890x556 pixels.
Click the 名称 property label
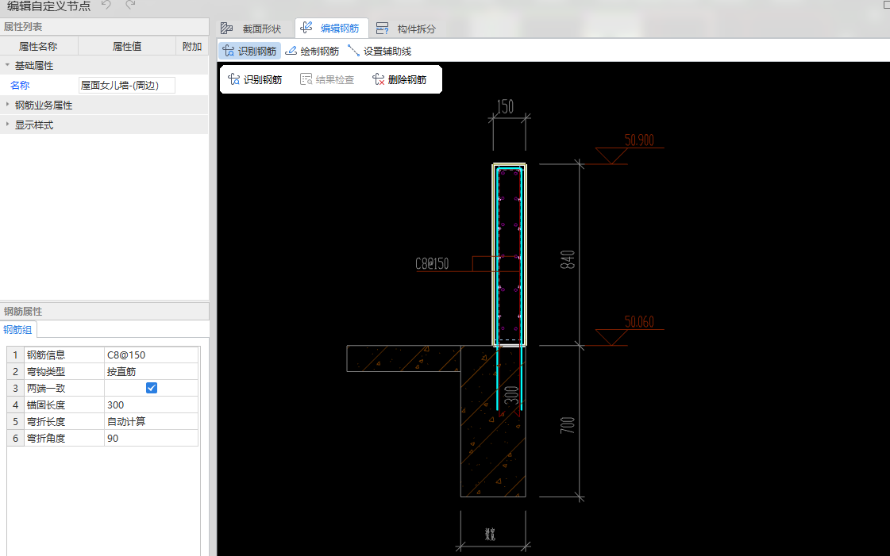coord(20,86)
